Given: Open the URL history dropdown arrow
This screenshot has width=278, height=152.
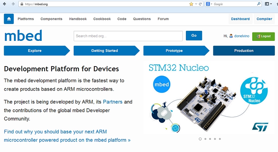Looking at the screenshot, I should 196,4.
